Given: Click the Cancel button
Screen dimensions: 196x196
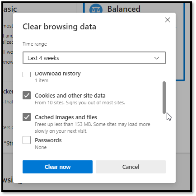Looking at the screenshot, I should coord(131,167).
